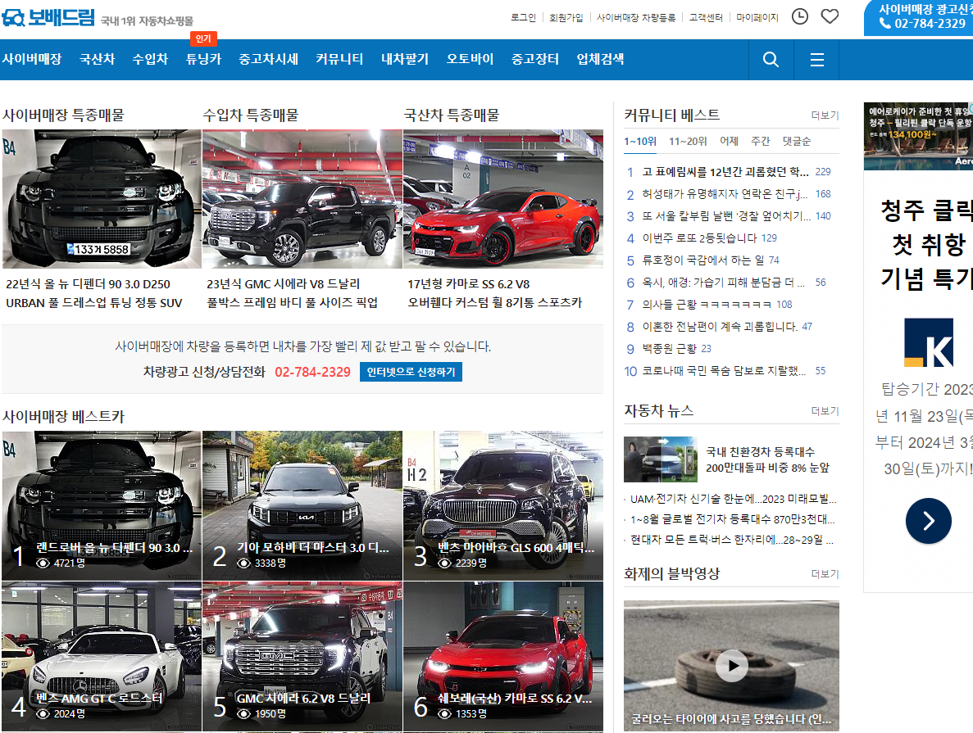973x733 pixels.
Task: Open 고객센터 link
Action: 706,17
